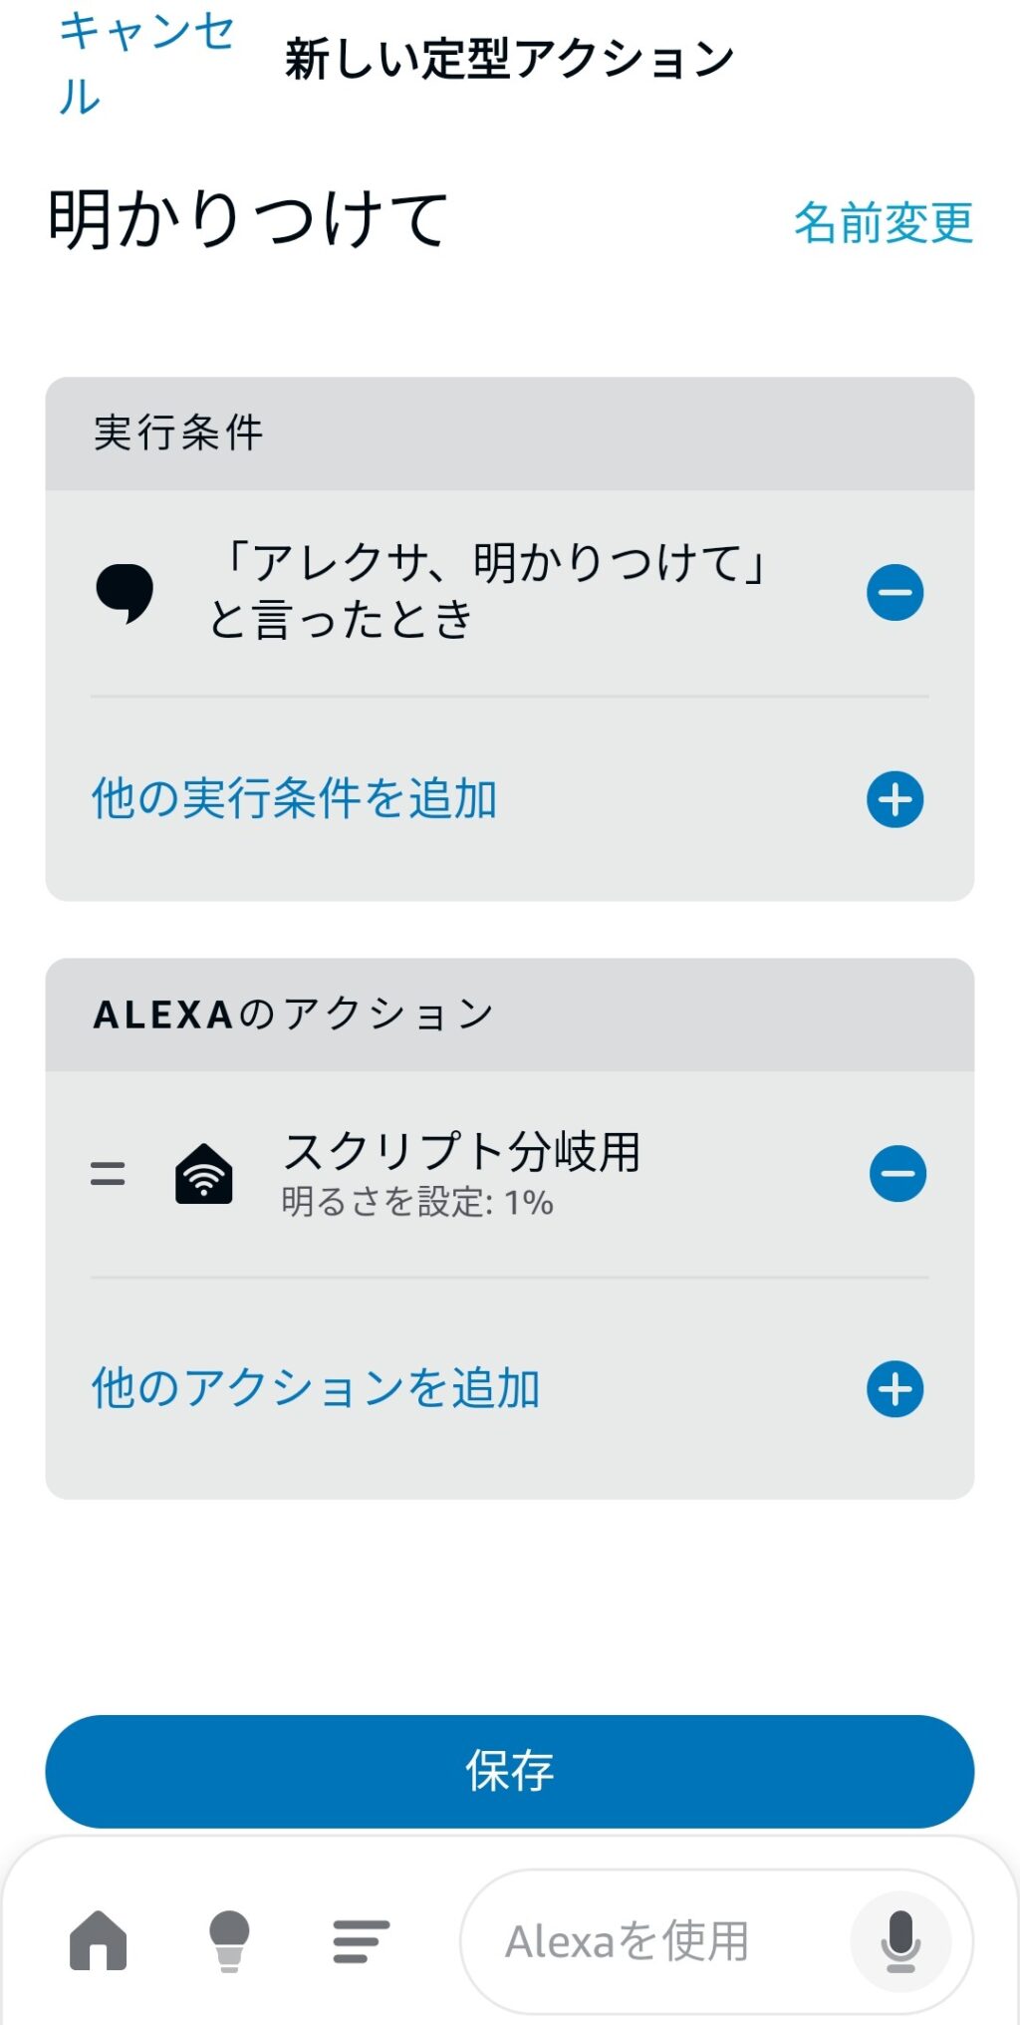Select the 他の実行条件を追加 link
The height and width of the screenshot is (2025, 1020).
295,799
